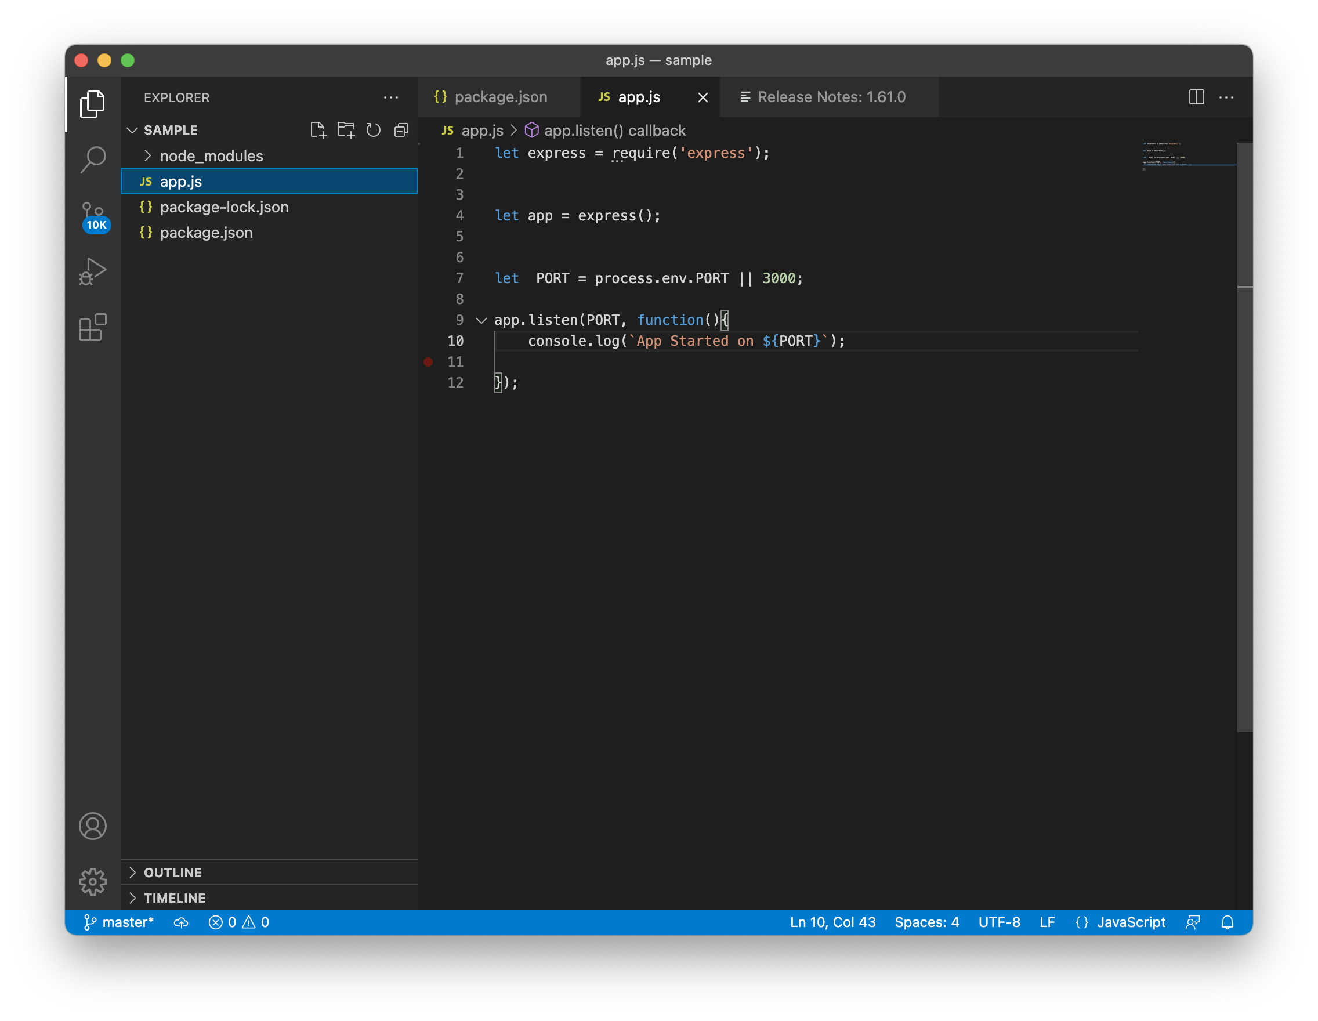Split the editor to the right
The width and height of the screenshot is (1318, 1021).
[x=1196, y=97]
